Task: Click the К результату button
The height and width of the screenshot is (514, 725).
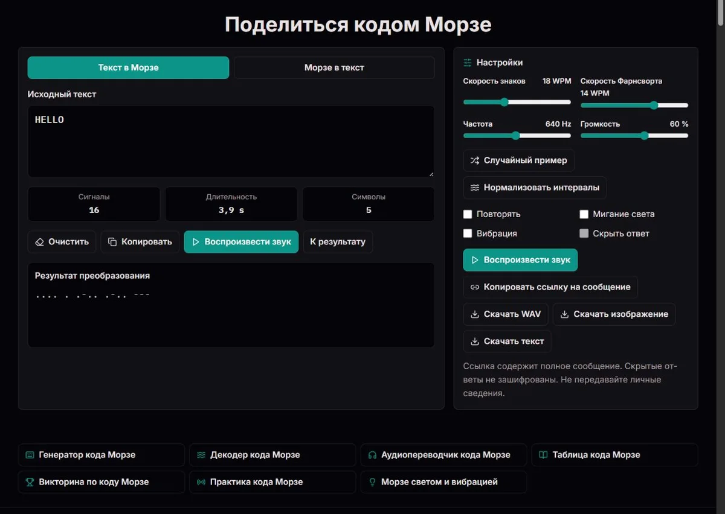Action: coord(338,242)
